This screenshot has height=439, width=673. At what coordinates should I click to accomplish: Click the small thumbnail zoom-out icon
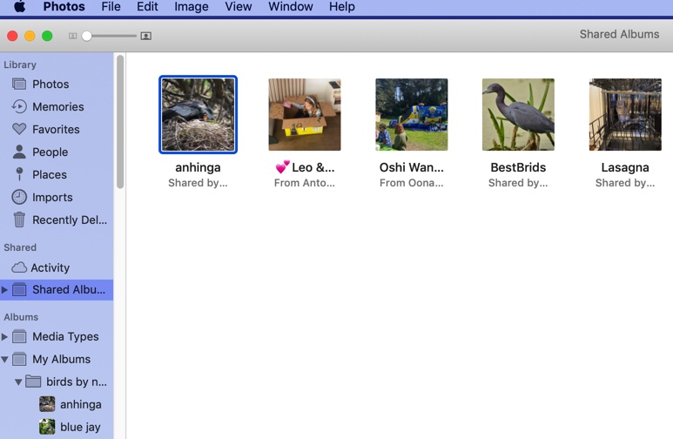(72, 36)
